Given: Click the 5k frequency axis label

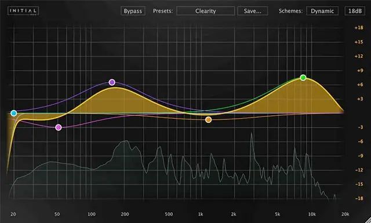Looking at the screenshot, I should [x=277, y=214].
